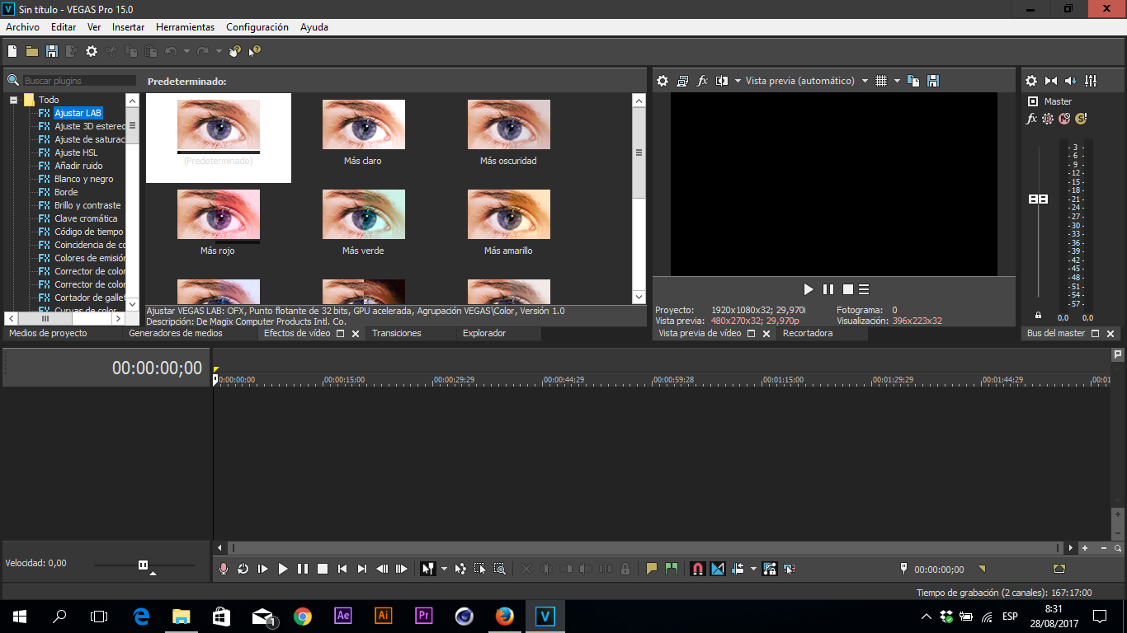Select the Clave cromática effect
This screenshot has width=1127, height=633.
(x=86, y=218)
